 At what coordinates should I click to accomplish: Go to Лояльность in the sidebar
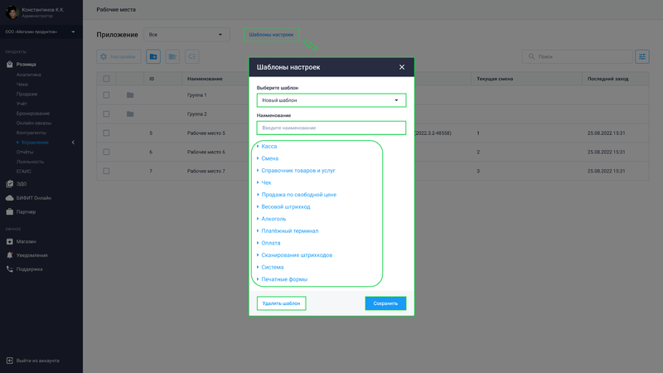pyautogui.click(x=30, y=162)
